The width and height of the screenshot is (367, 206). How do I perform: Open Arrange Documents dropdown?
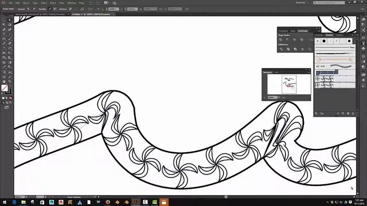(107, 2)
